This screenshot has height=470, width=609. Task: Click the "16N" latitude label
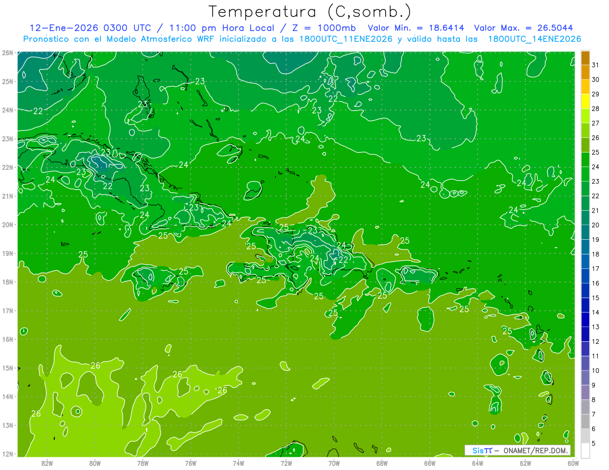[x=8, y=339]
